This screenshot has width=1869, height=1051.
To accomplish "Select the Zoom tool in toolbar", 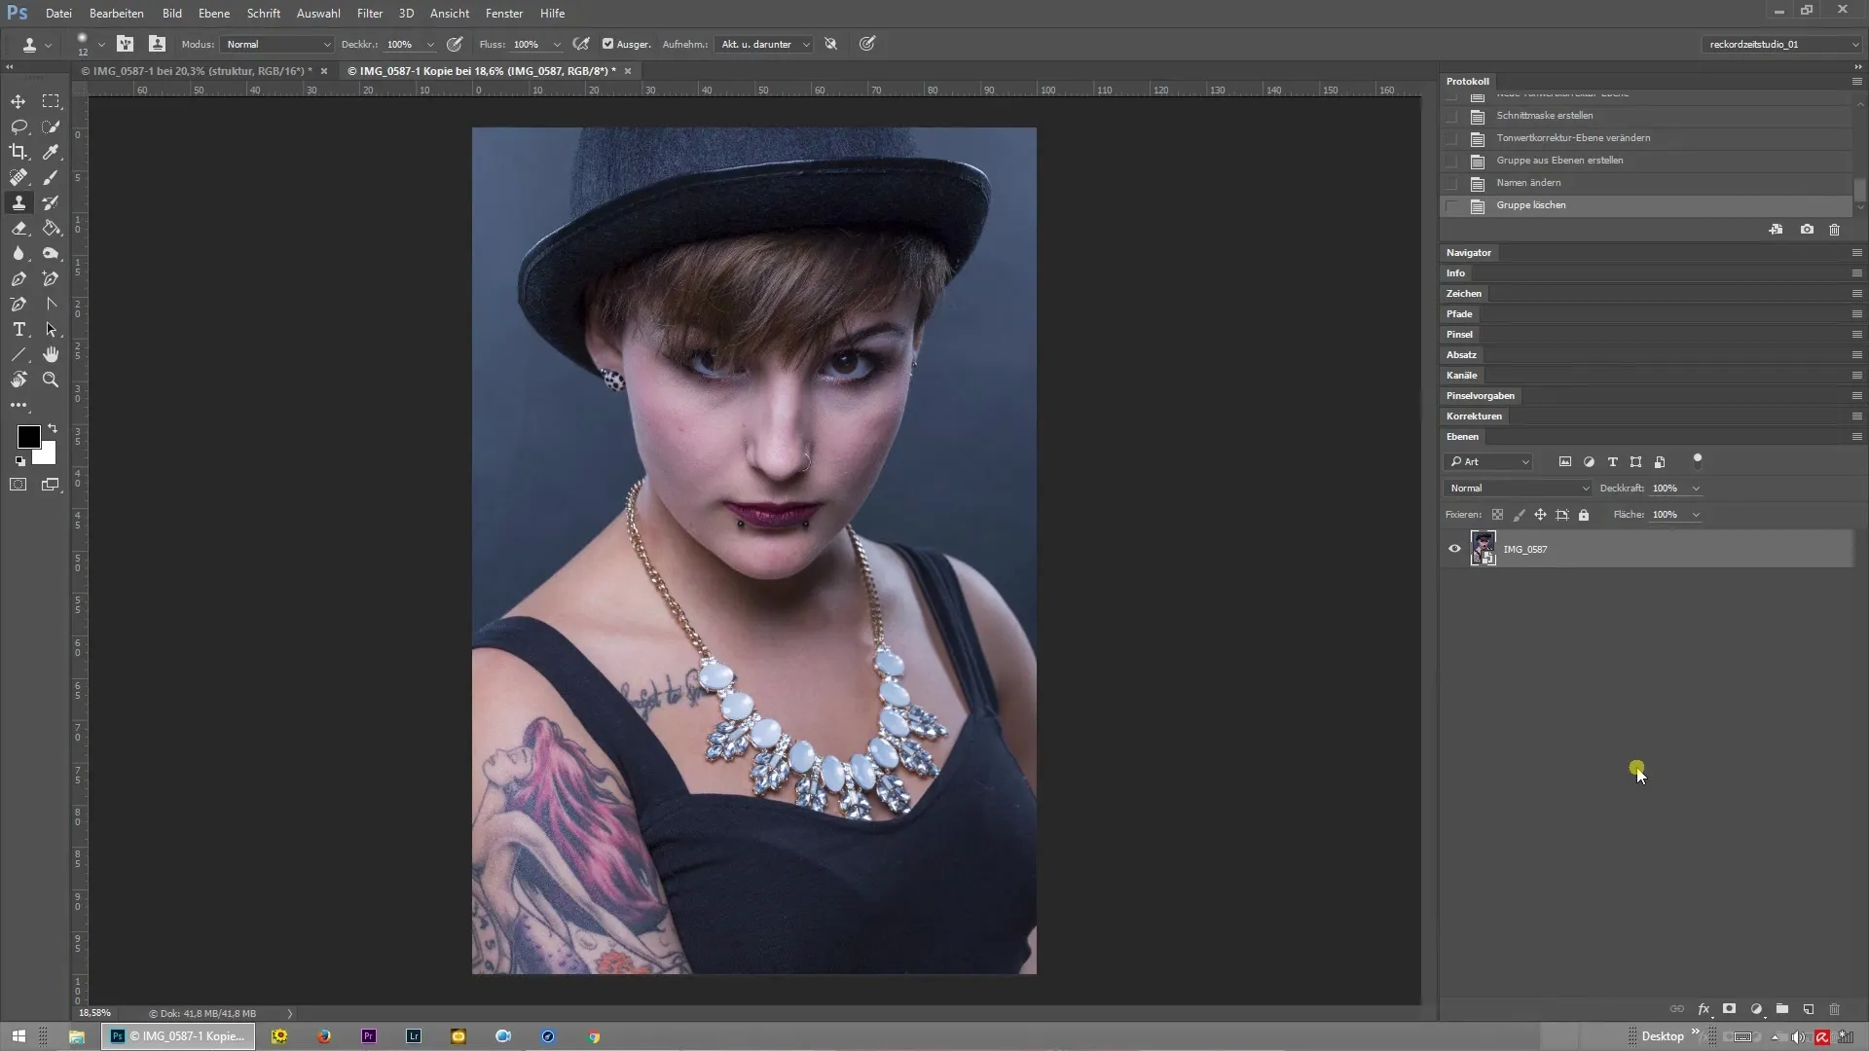I will [x=51, y=381].
